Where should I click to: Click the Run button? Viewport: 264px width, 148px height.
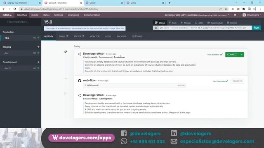pos(256,28)
